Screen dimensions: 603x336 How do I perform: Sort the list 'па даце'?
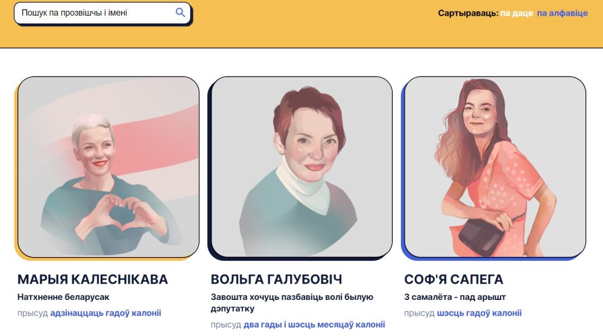coord(517,13)
